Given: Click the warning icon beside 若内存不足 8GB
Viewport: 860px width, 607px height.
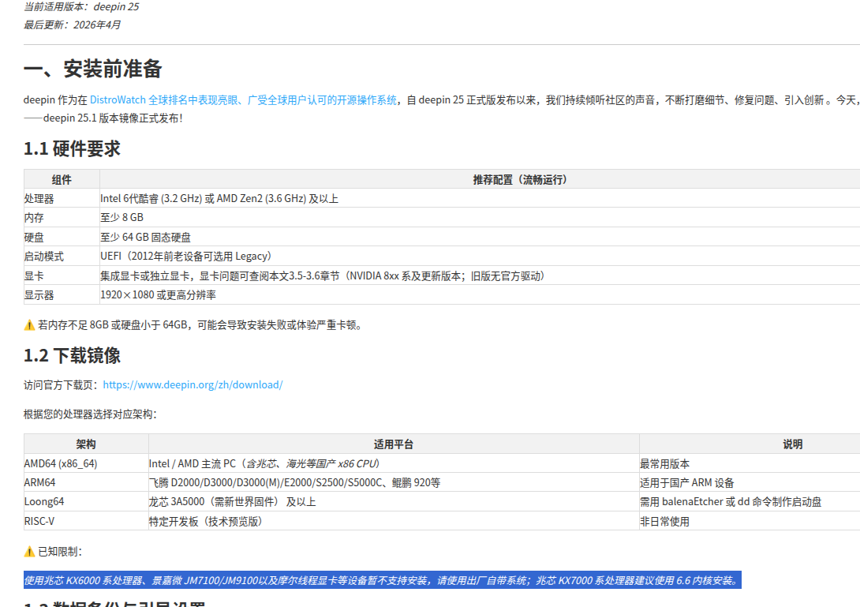Looking at the screenshot, I should pyautogui.click(x=30, y=325).
